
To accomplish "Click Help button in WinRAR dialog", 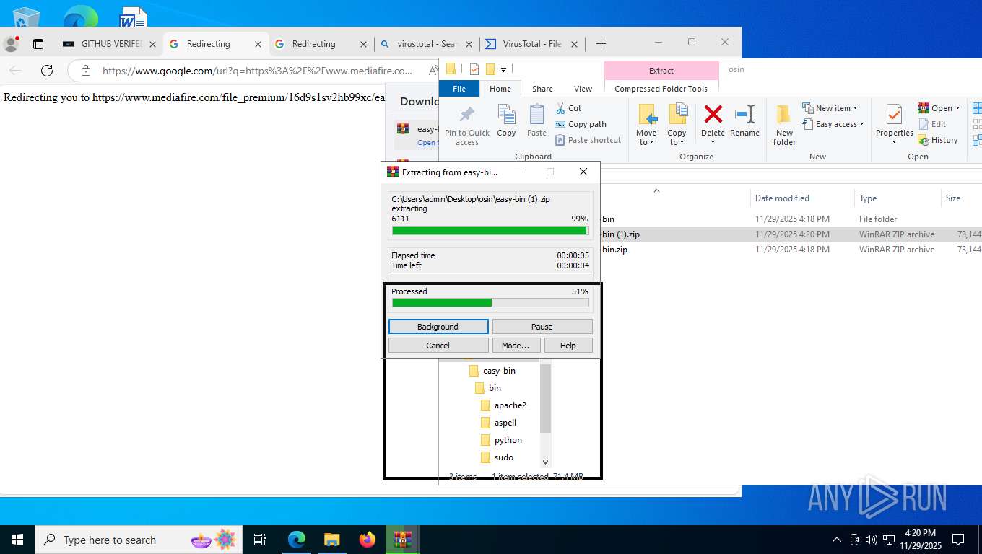I will pyautogui.click(x=568, y=346).
